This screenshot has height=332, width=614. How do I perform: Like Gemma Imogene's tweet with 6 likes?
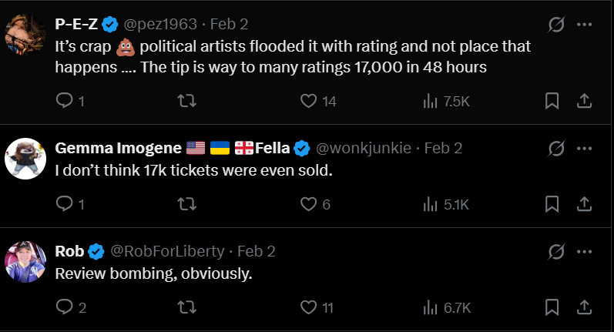(x=308, y=204)
